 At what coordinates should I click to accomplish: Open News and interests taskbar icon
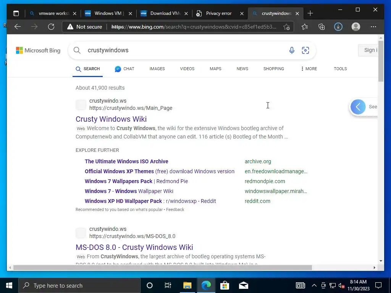pos(301,285)
